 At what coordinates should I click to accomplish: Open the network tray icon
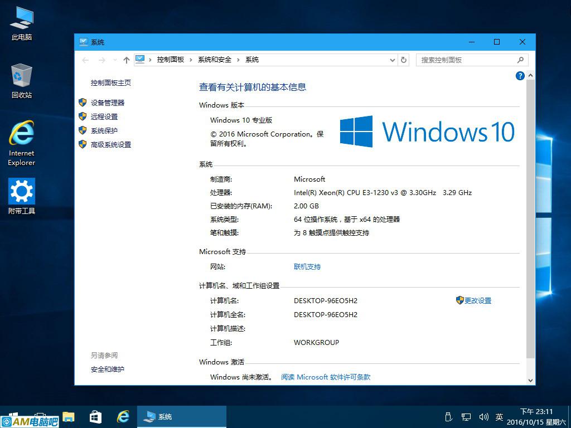466,417
